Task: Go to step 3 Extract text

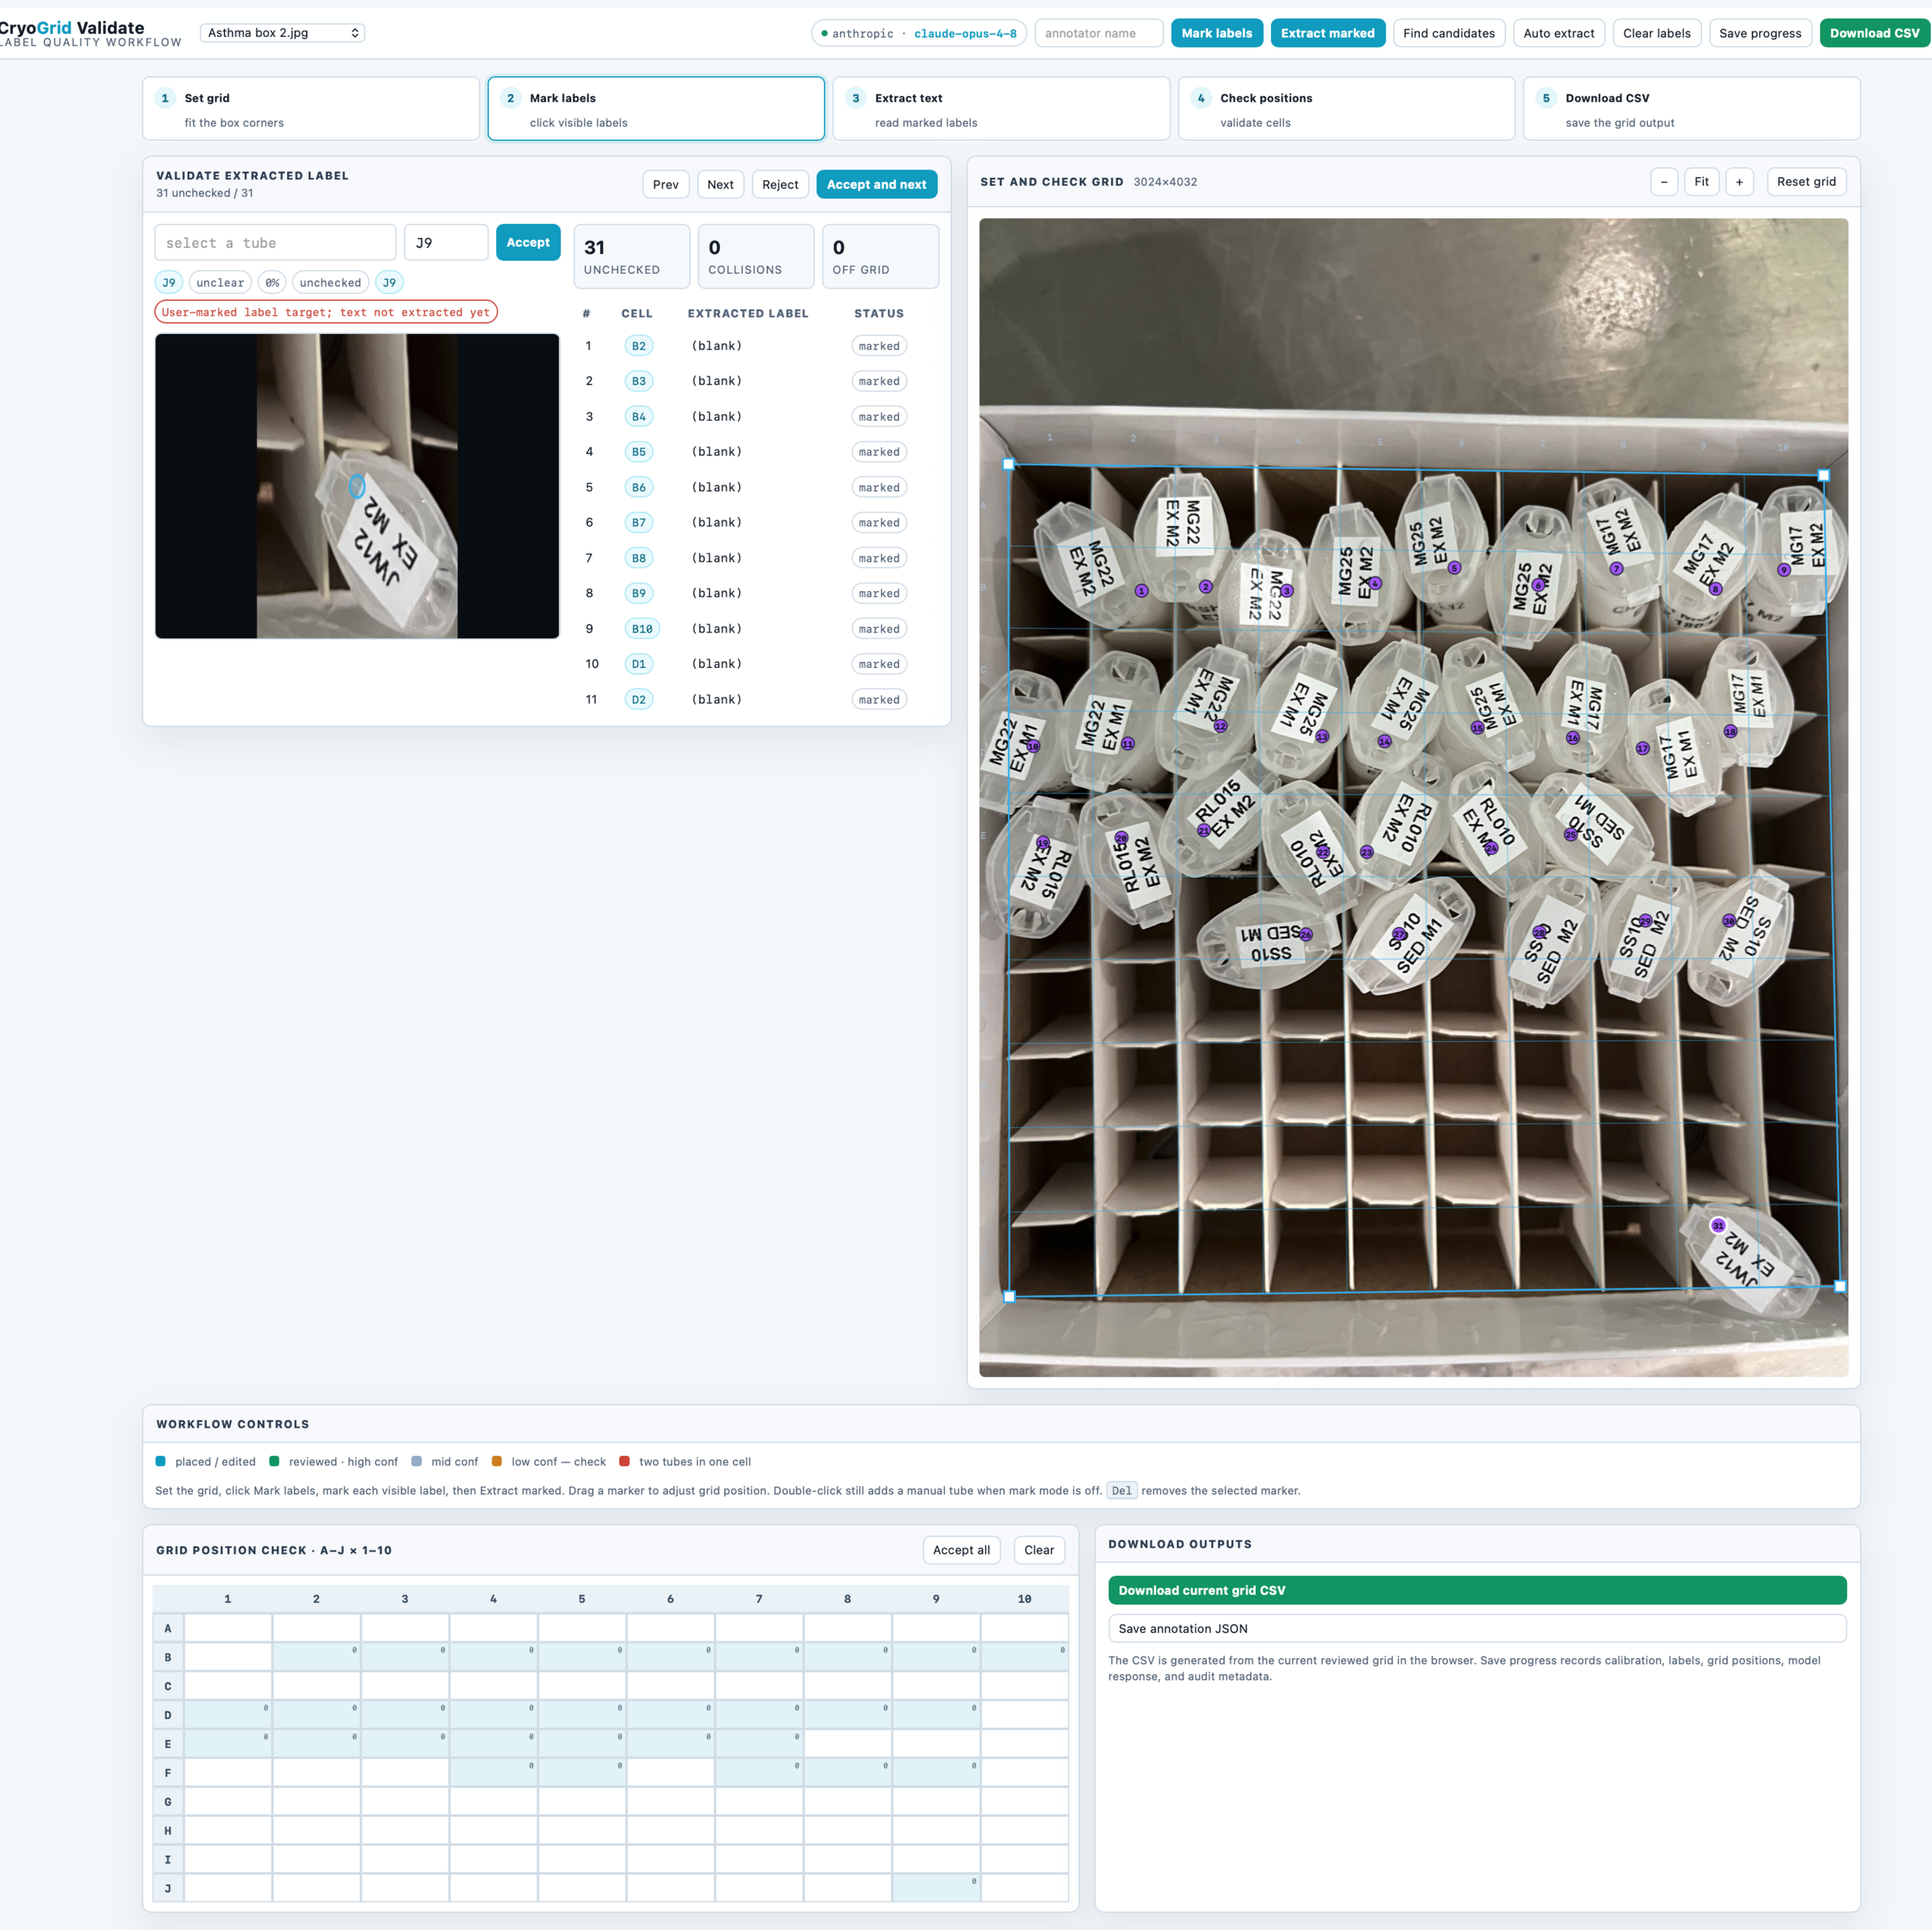Action: click(1001, 109)
